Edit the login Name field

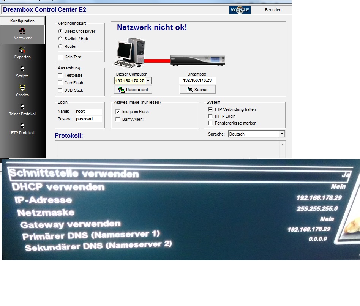click(x=88, y=111)
